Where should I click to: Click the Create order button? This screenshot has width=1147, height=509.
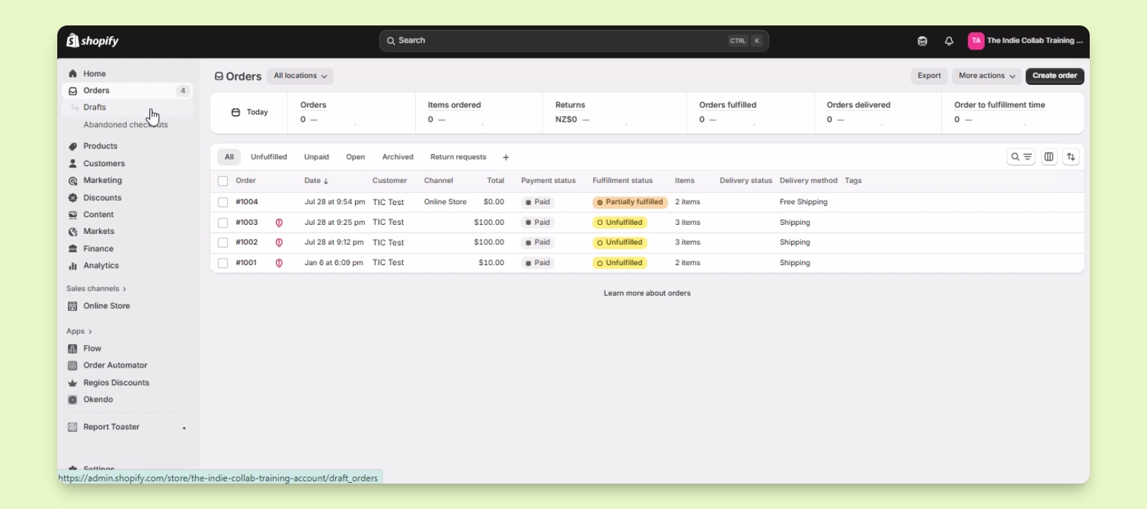1054,76
